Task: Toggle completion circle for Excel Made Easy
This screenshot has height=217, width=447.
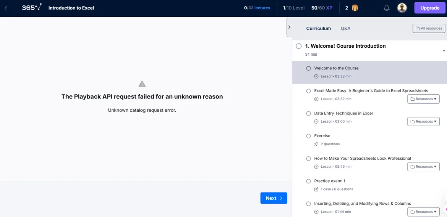Action: (308, 91)
